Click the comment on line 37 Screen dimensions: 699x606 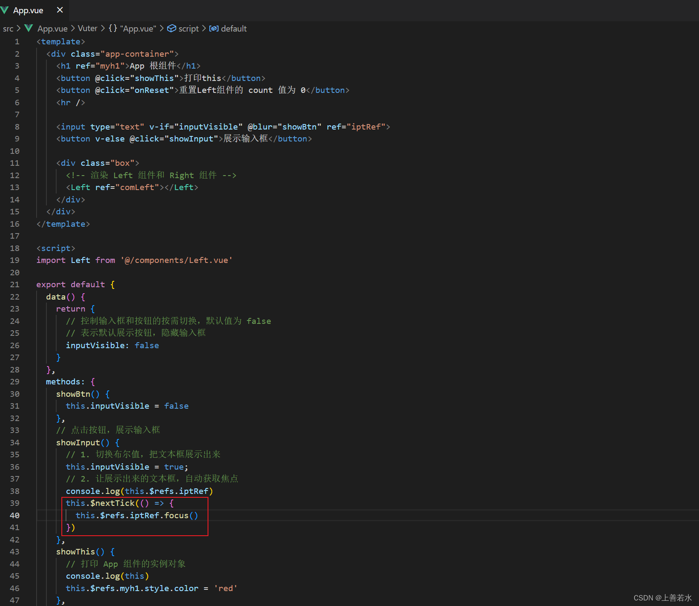(152, 479)
